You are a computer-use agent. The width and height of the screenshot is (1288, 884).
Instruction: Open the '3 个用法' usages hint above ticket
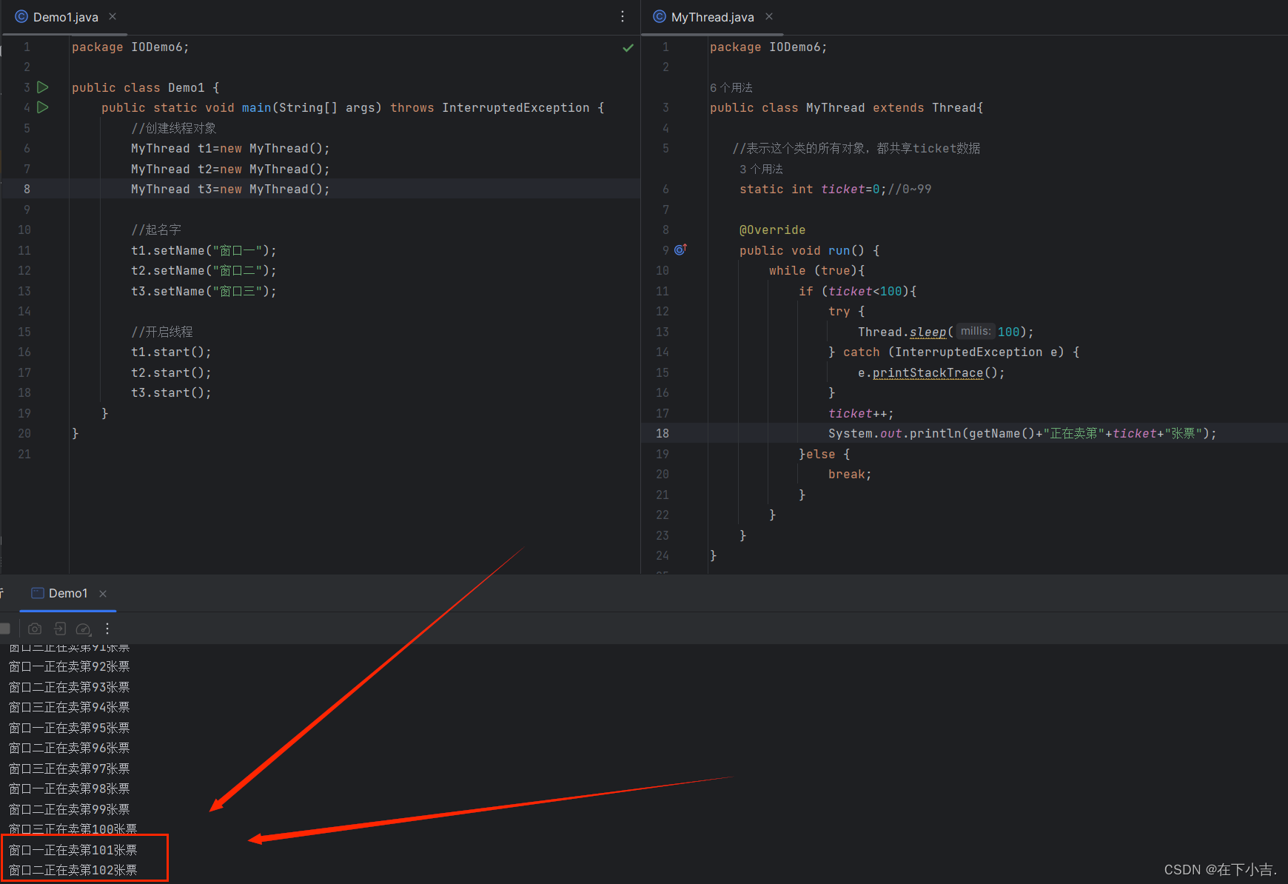pos(761,169)
